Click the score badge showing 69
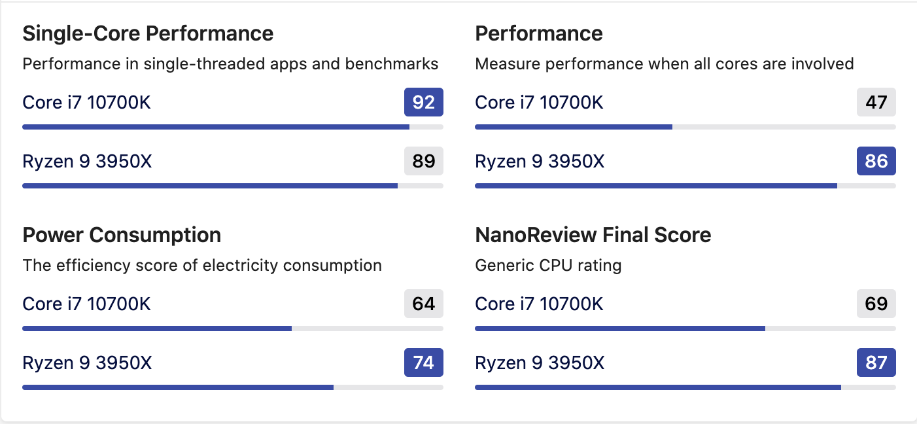Image resolution: width=917 pixels, height=424 pixels. pos(876,304)
